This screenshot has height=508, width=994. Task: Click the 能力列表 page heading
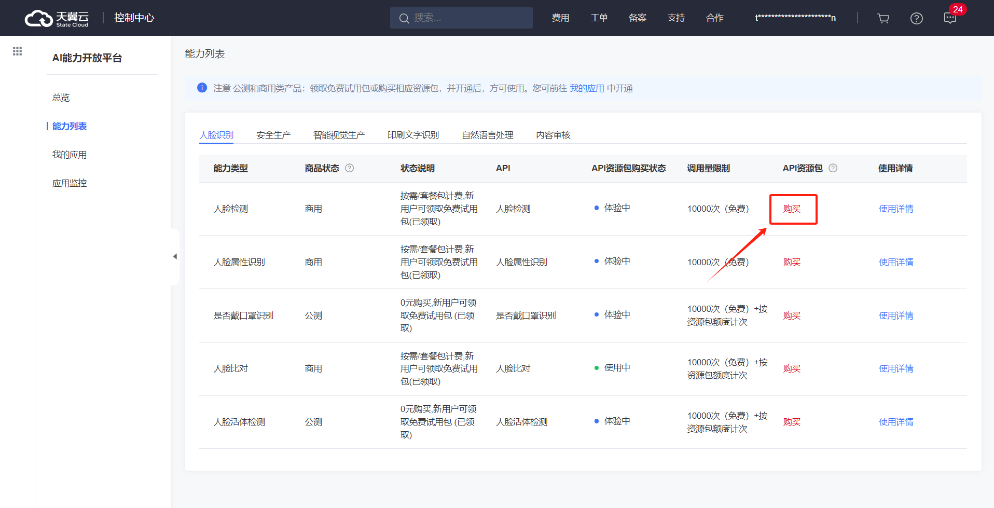(x=205, y=53)
